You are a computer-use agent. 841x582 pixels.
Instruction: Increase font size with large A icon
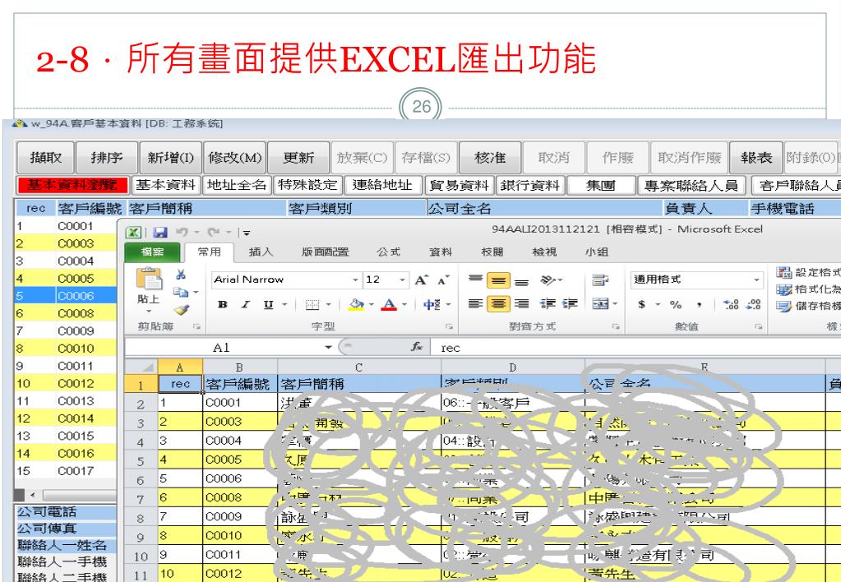click(421, 279)
